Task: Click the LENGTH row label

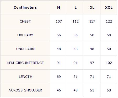Action: [x=25, y=77]
